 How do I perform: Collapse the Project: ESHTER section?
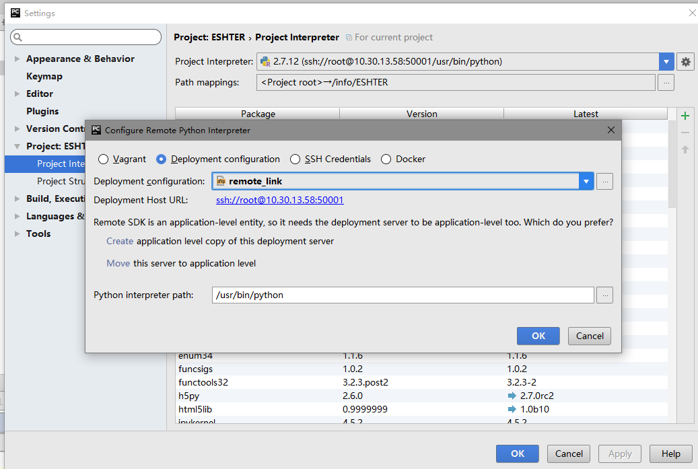(17, 146)
